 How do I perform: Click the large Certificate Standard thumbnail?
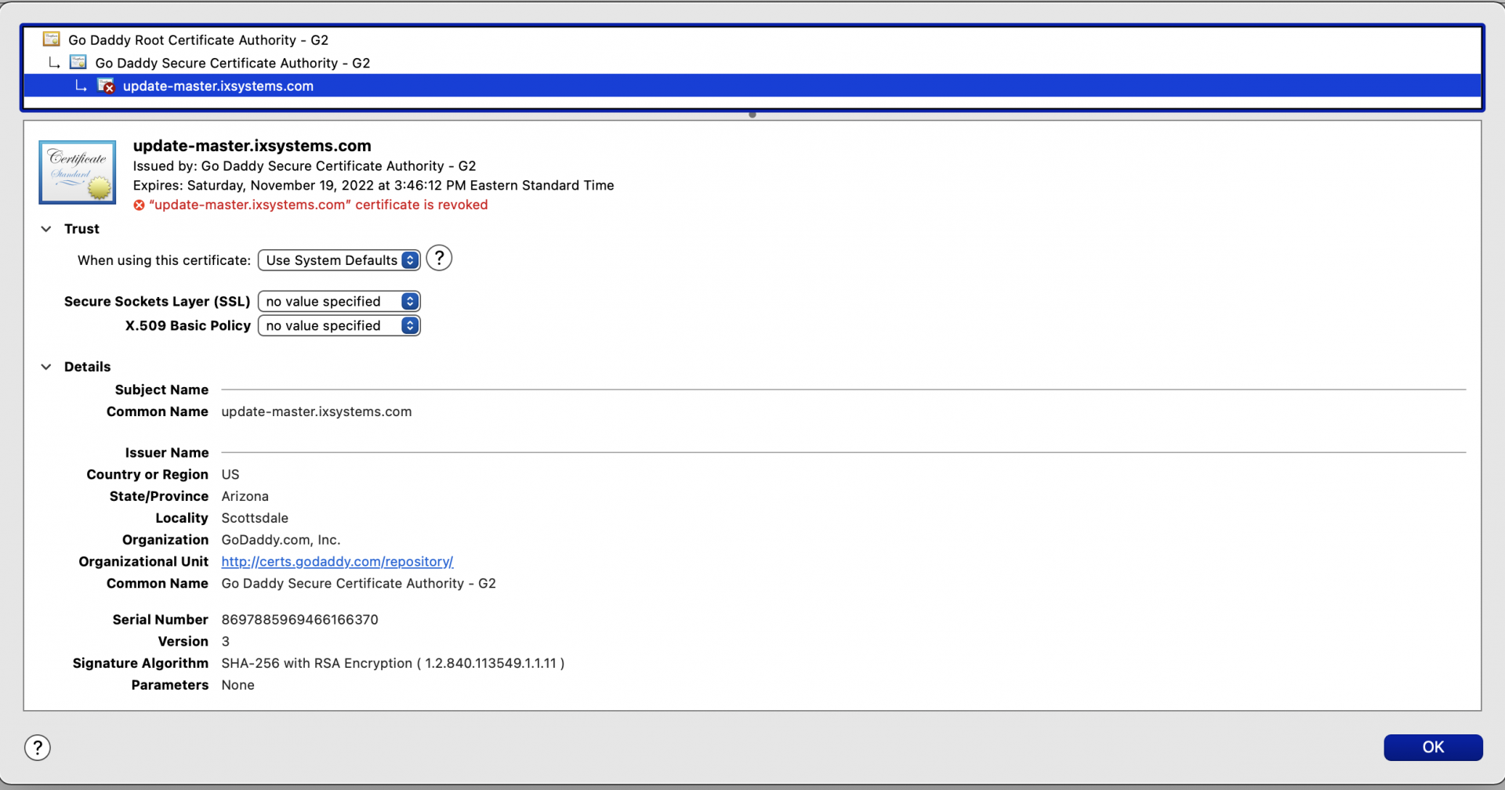(x=78, y=172)
